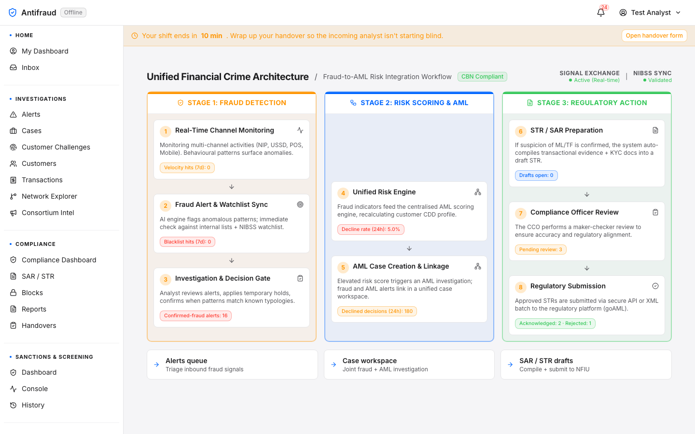695x434 pixels.
Task: Click the Unified Financial Crime Architecture heading
Action: coord(228,77)
